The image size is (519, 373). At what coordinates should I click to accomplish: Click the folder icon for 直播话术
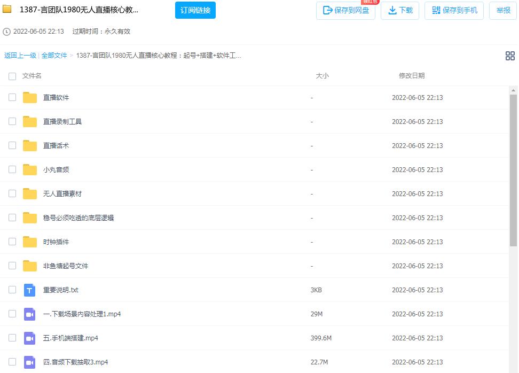point(30,145)
